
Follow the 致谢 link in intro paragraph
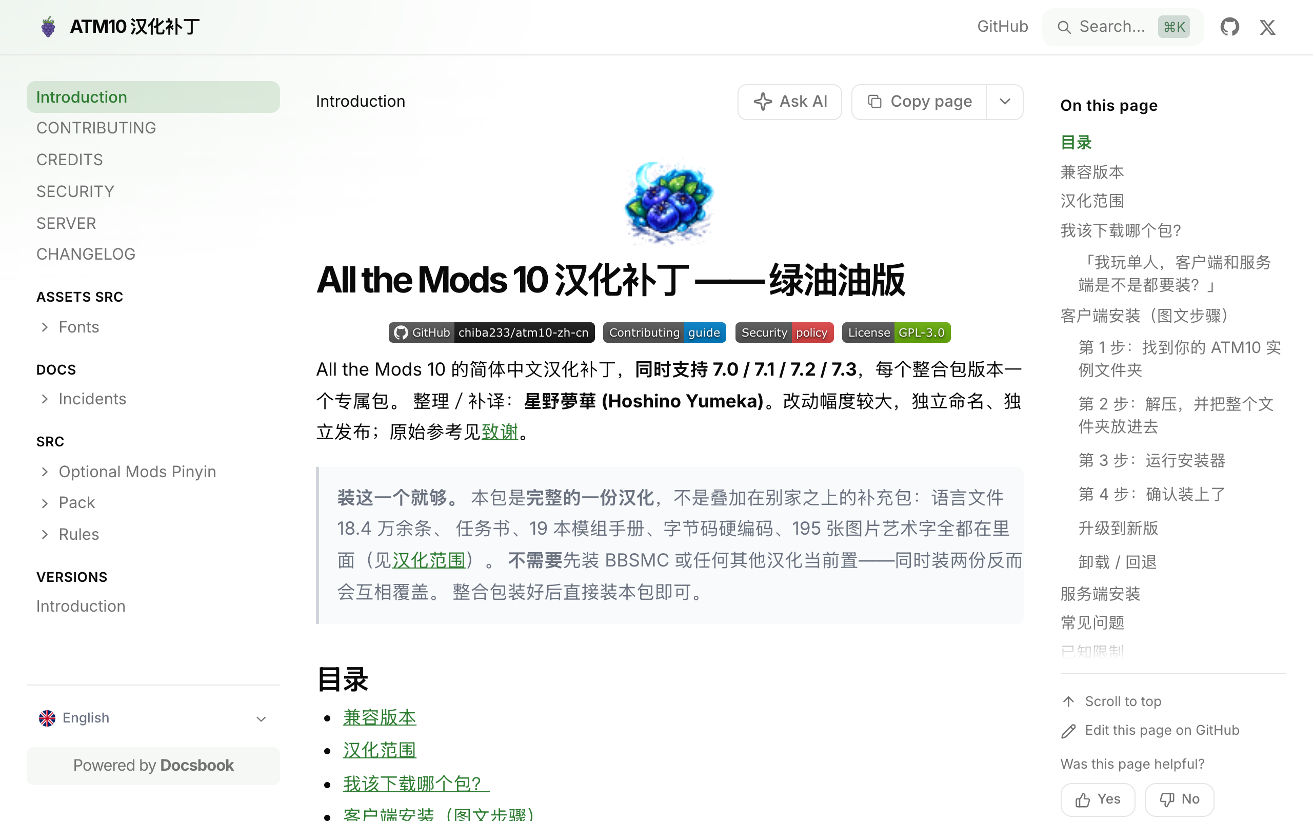click(x=500, y=432)
